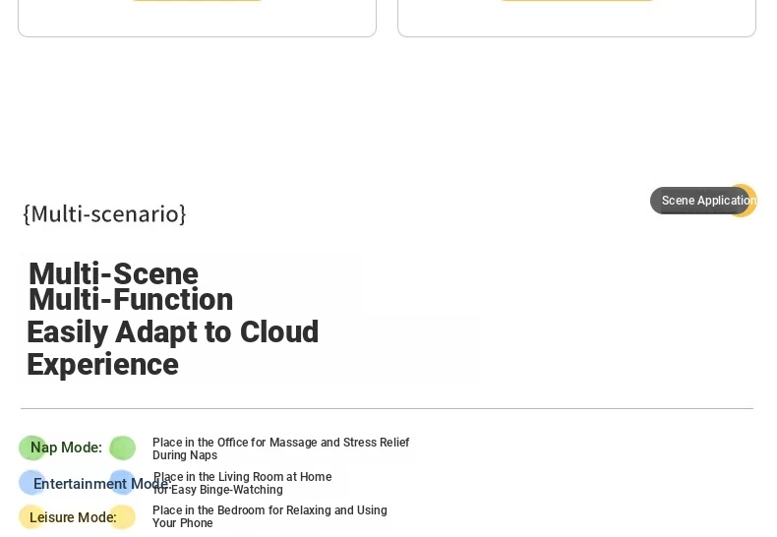Click the Living Room Binge-Watching description
The height and width of the screenshot is (537, 777).
(243, 483)
